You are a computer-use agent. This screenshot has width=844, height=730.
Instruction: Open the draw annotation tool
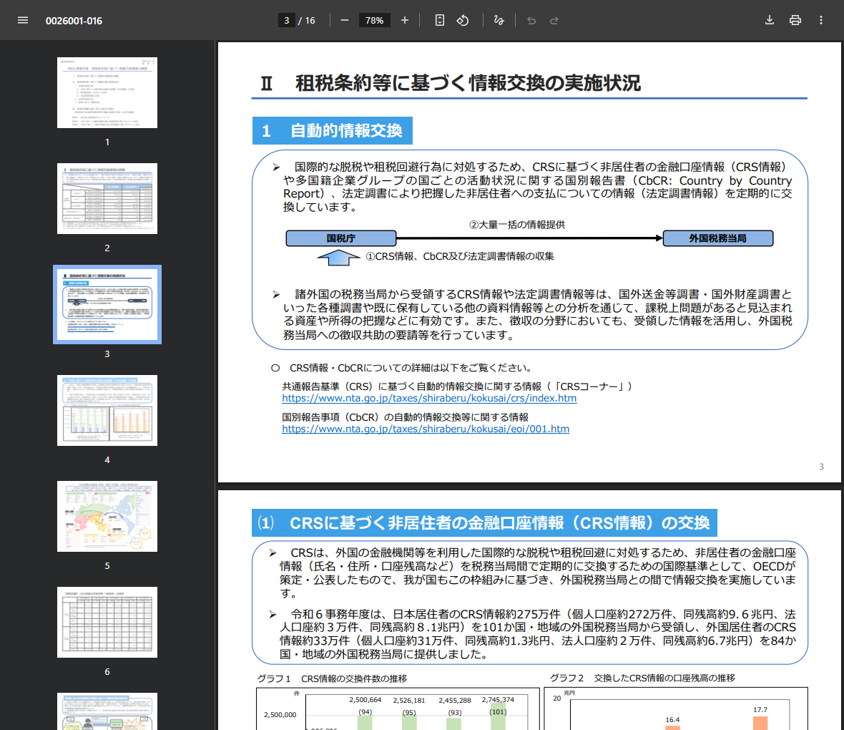coord(499,21)
